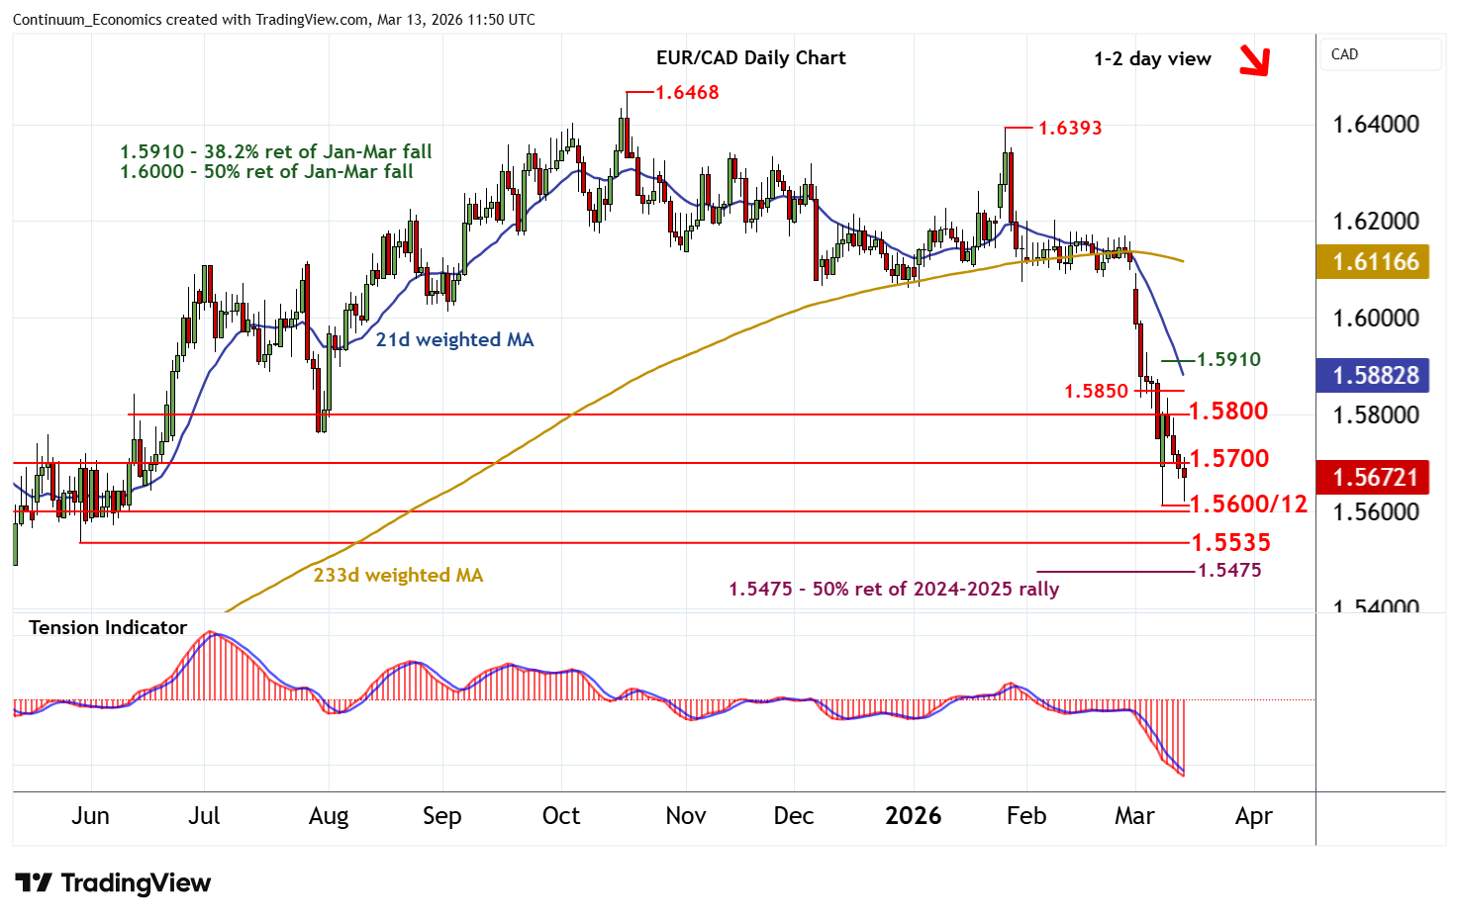Click the 2026 marker on time axis
Viewport: 1459px width, 920px height.
913,816
